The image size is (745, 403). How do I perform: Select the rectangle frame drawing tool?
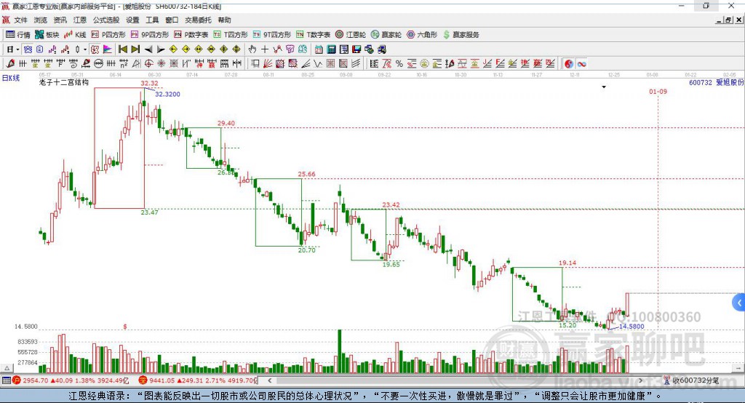(x=255, y=64)
